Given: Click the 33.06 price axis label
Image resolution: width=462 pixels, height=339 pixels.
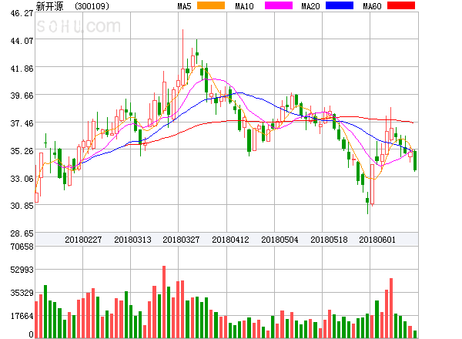Looking at the screenshot, I should point(22,179).
